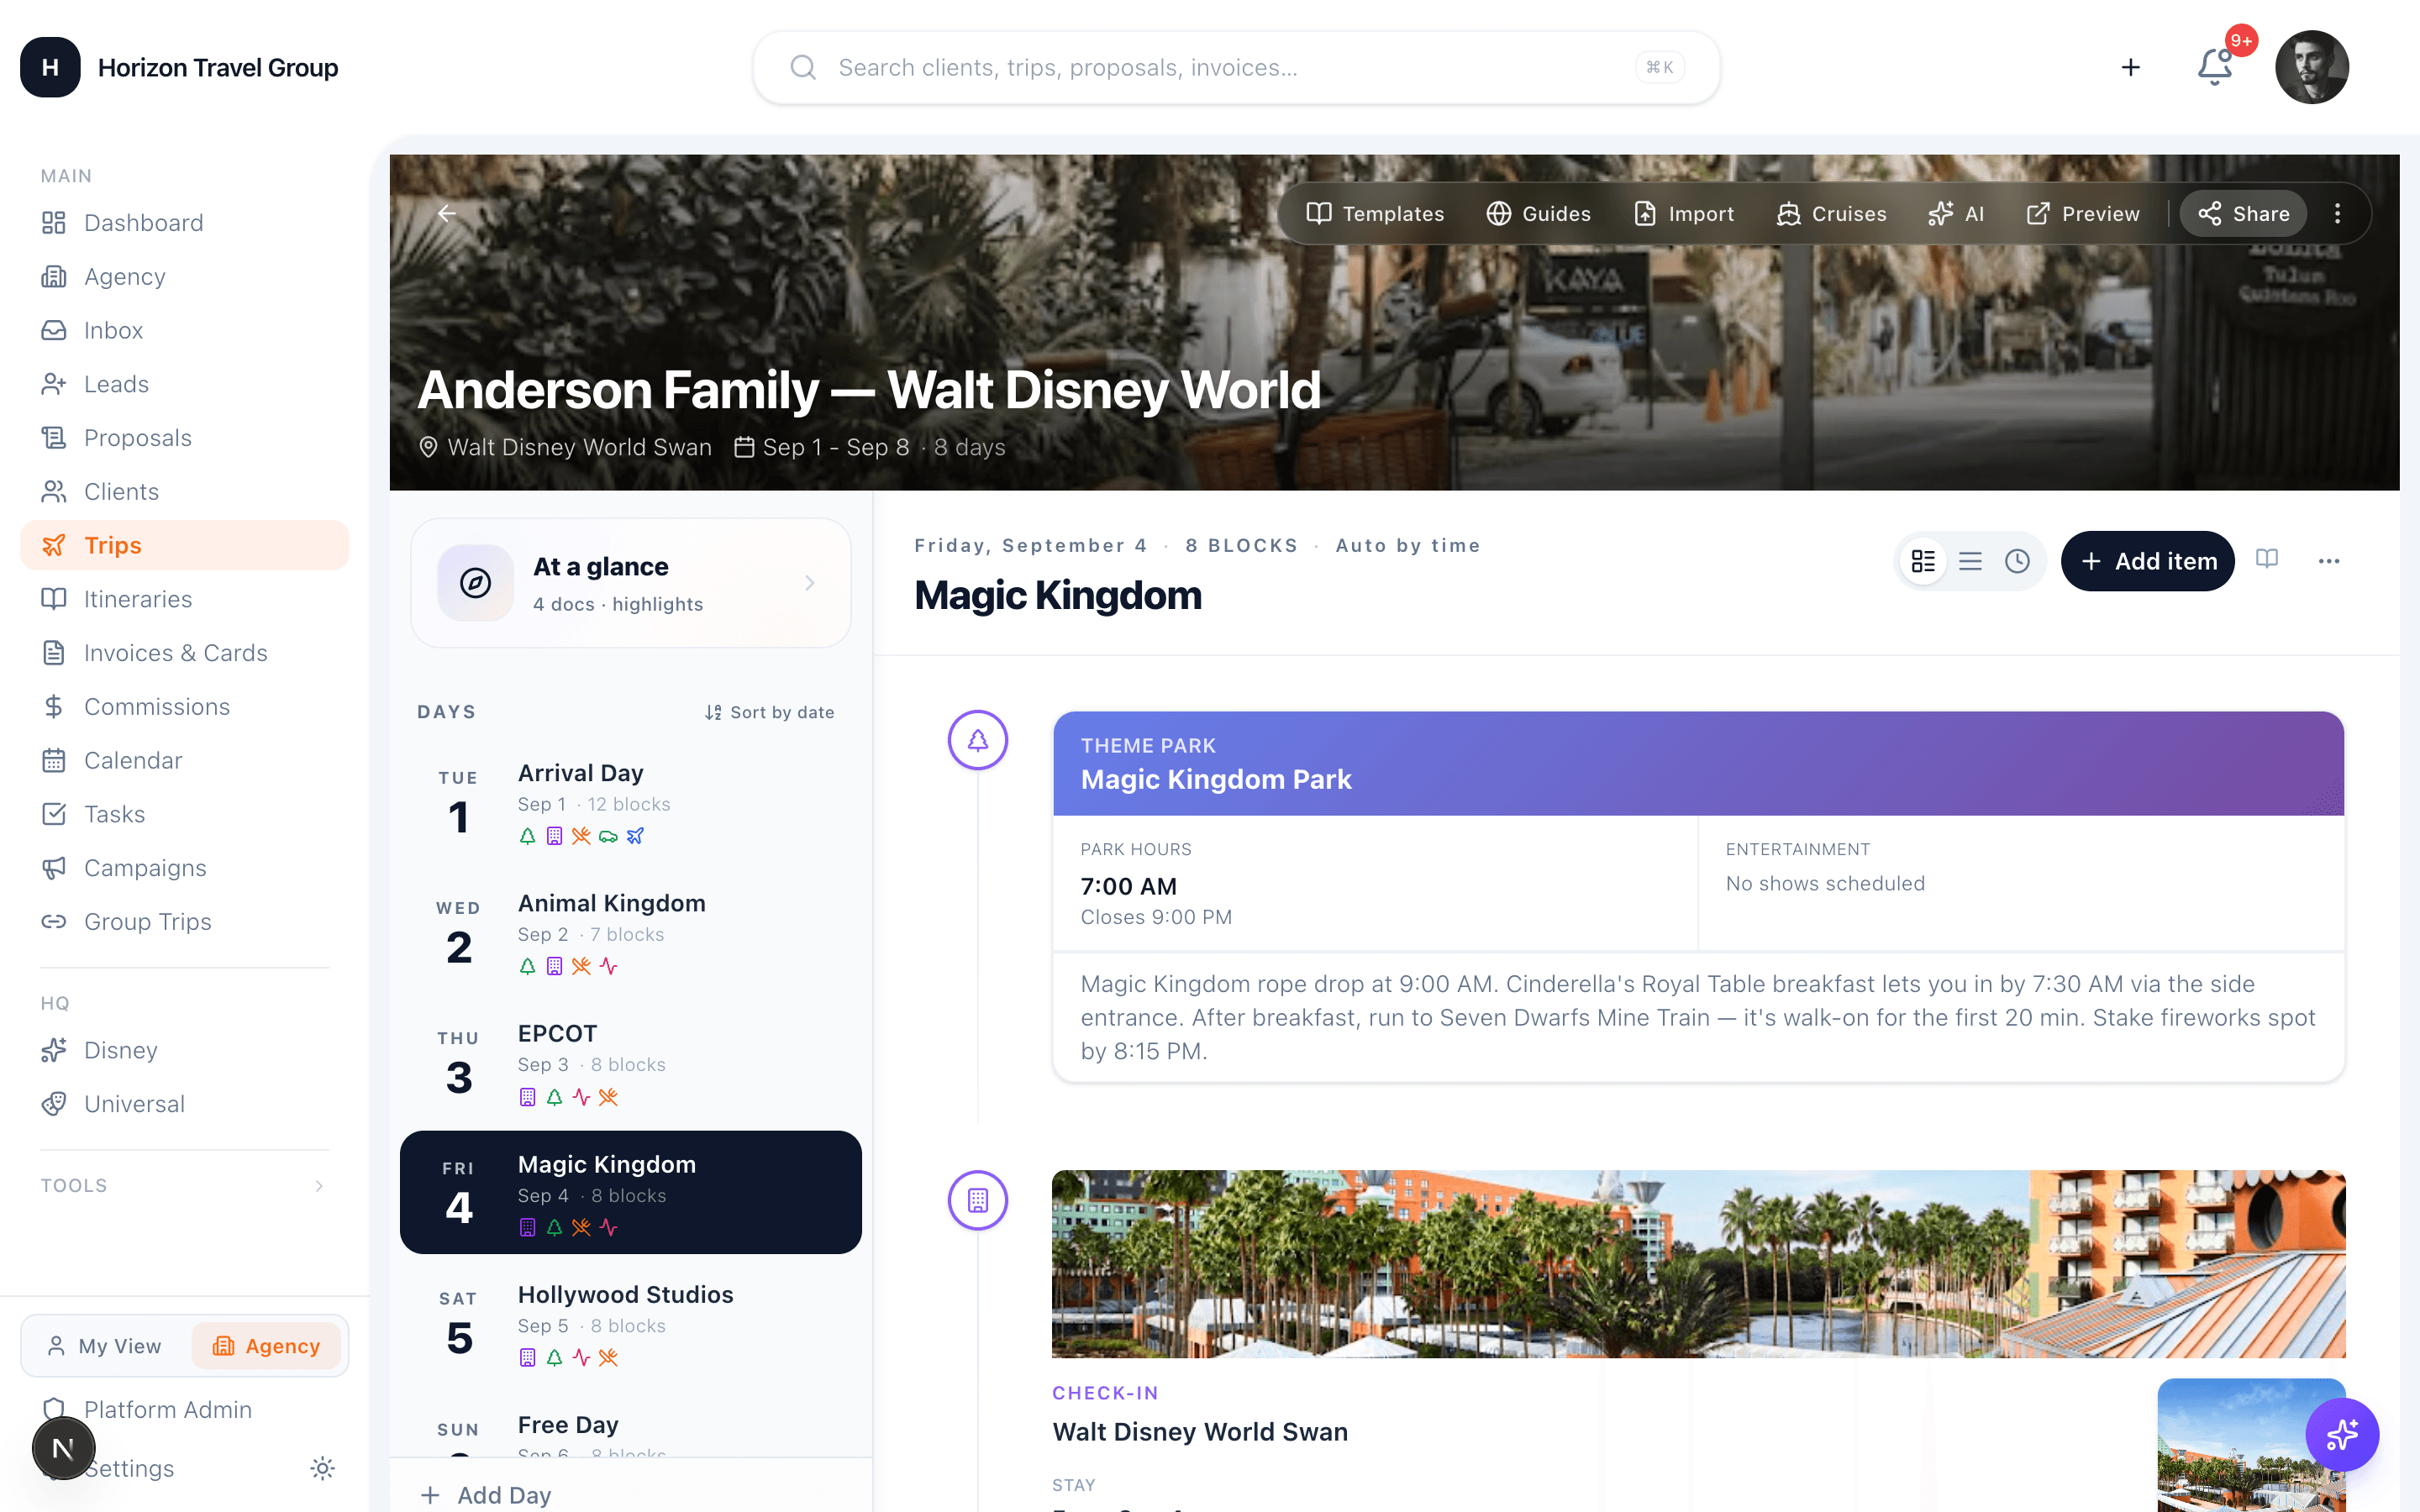This screenshot has width=2420, height=1512.
Task: Navigate to Agency in sidebar
Action: point(185,276)
